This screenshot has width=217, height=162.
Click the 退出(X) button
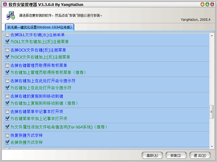[200, 155]
